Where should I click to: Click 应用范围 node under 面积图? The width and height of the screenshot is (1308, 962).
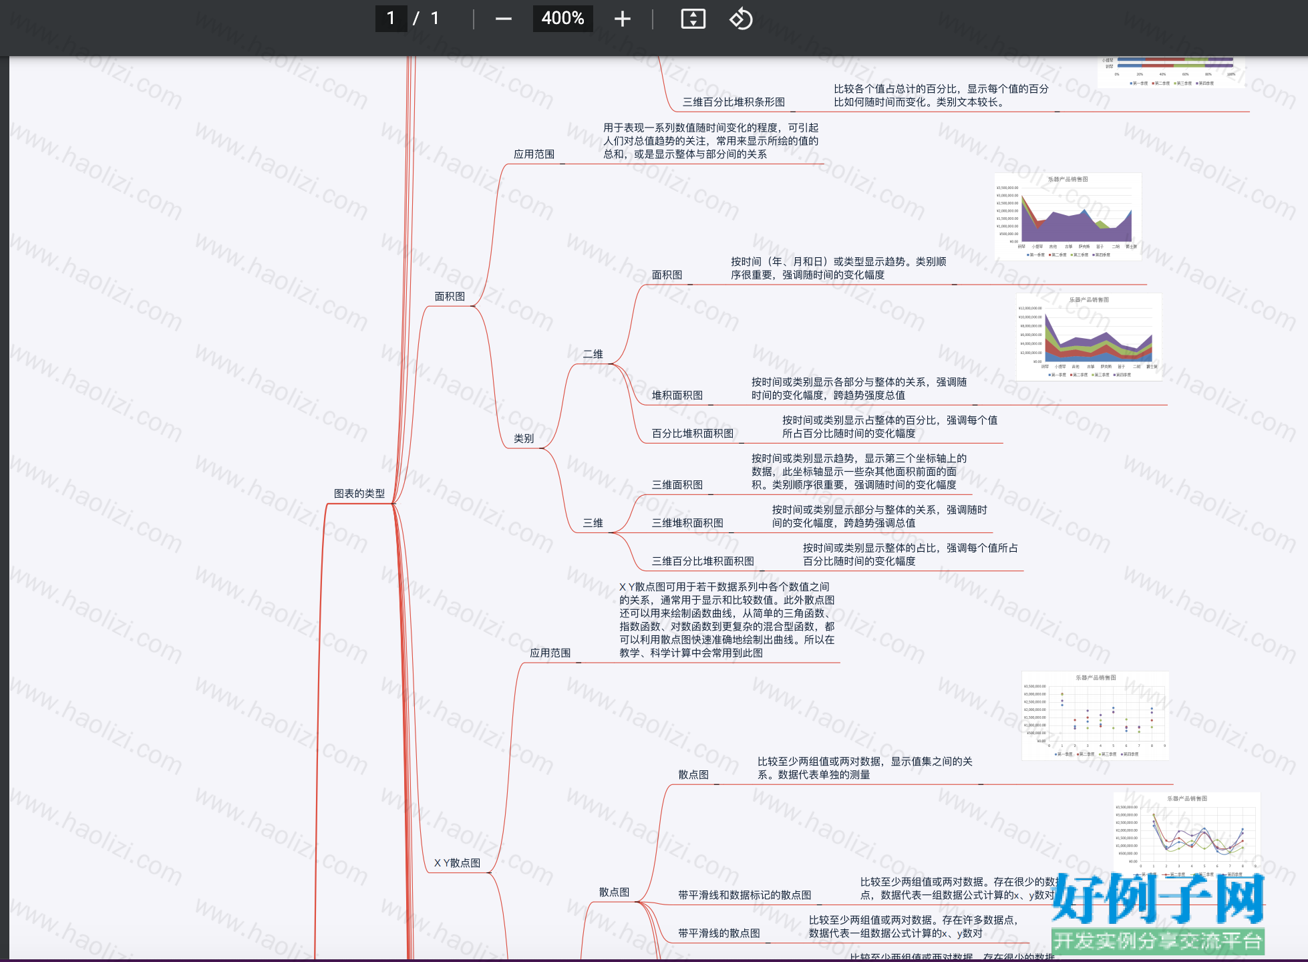point(534,154)
